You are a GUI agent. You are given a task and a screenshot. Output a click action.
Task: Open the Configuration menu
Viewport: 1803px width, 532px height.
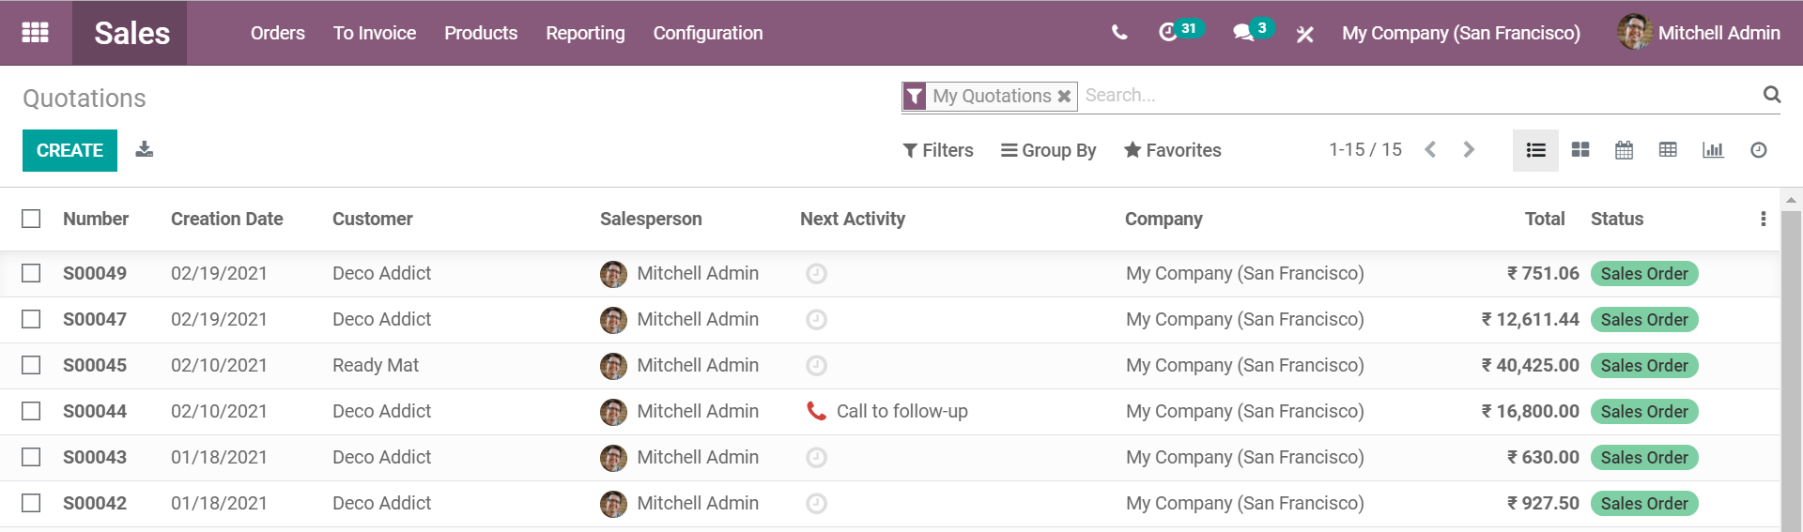(x=708, y=33)
